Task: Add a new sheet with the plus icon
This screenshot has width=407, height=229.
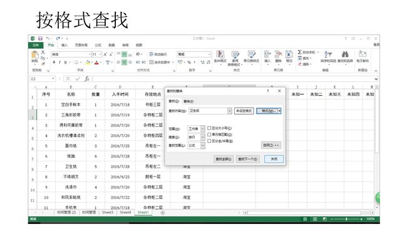Action: click(163, 213)
